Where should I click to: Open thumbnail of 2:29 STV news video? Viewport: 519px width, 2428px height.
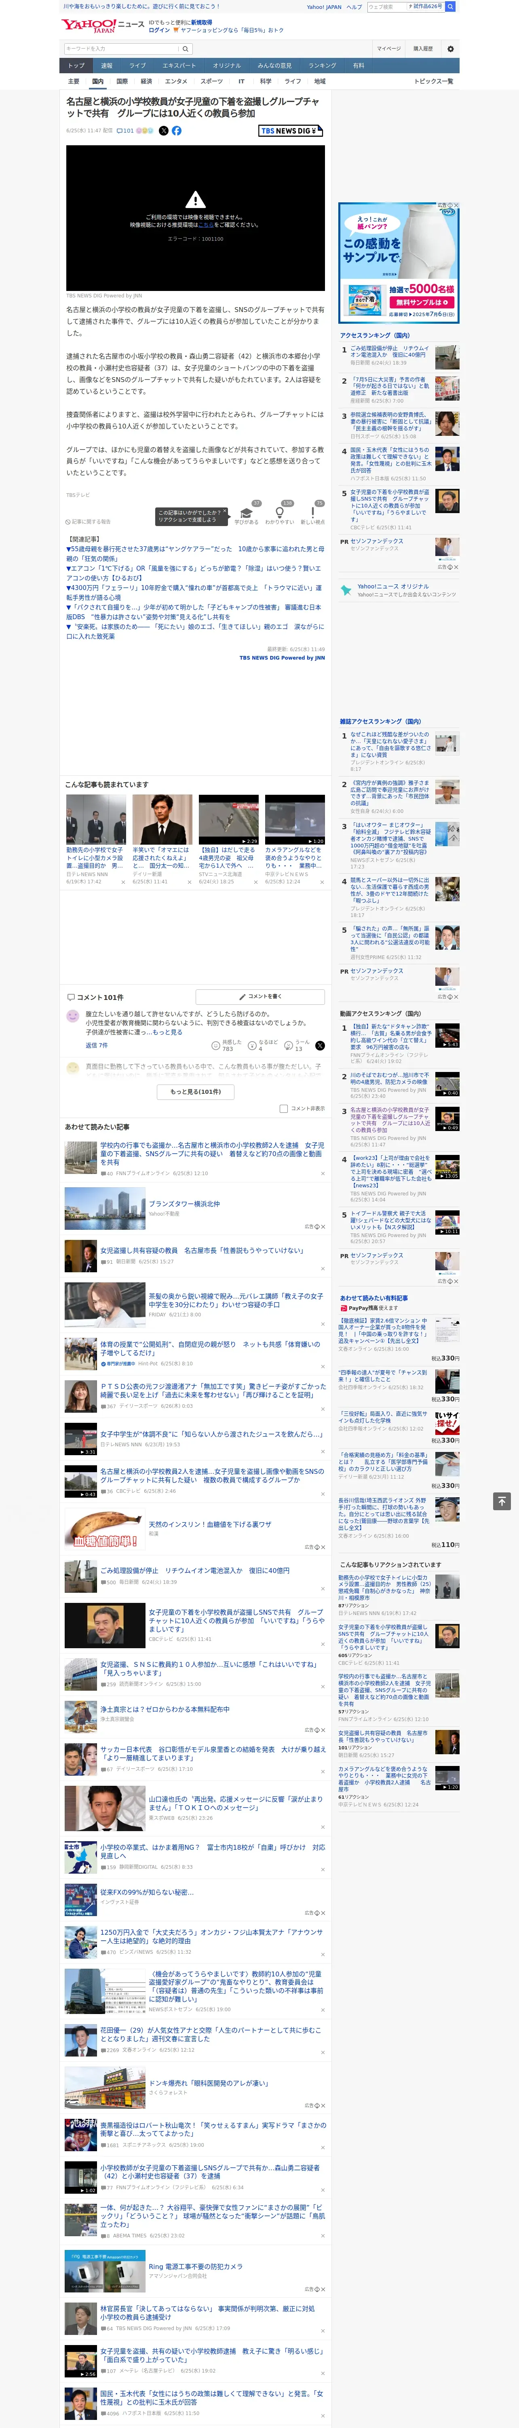coord(229,819)
